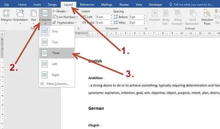
Task: Open the File menu
Action: point(7,5)
